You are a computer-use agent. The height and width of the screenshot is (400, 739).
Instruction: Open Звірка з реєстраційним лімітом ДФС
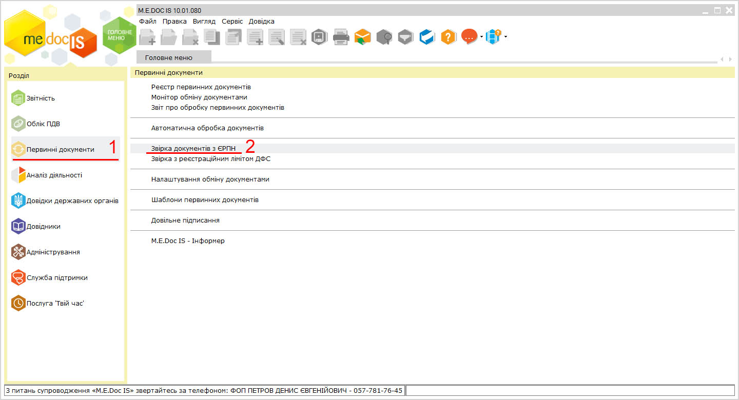click(x=211, y=159)
